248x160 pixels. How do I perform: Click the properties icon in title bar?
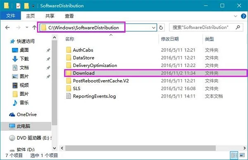(x=18, y=6)
